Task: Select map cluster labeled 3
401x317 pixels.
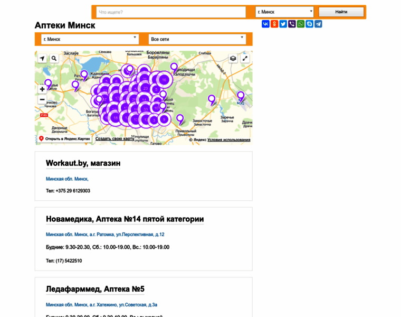Action: click(x=154, y=120)
